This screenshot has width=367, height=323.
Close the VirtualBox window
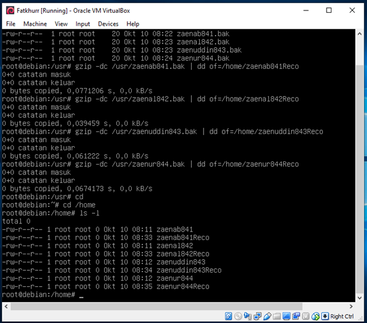click(352, 10)
